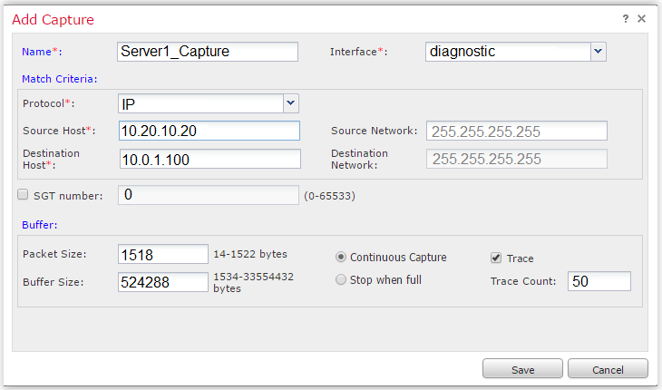Click the Name* label

coord(42,52)
